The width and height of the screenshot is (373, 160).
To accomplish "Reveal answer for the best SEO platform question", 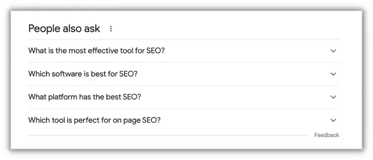I will tap(184, 97).
